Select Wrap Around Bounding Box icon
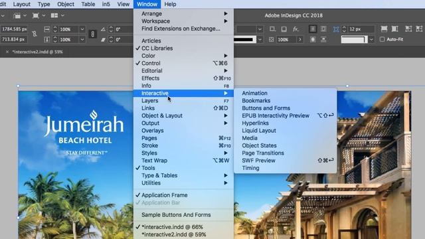425x239 pixels. tap(323, 29)
